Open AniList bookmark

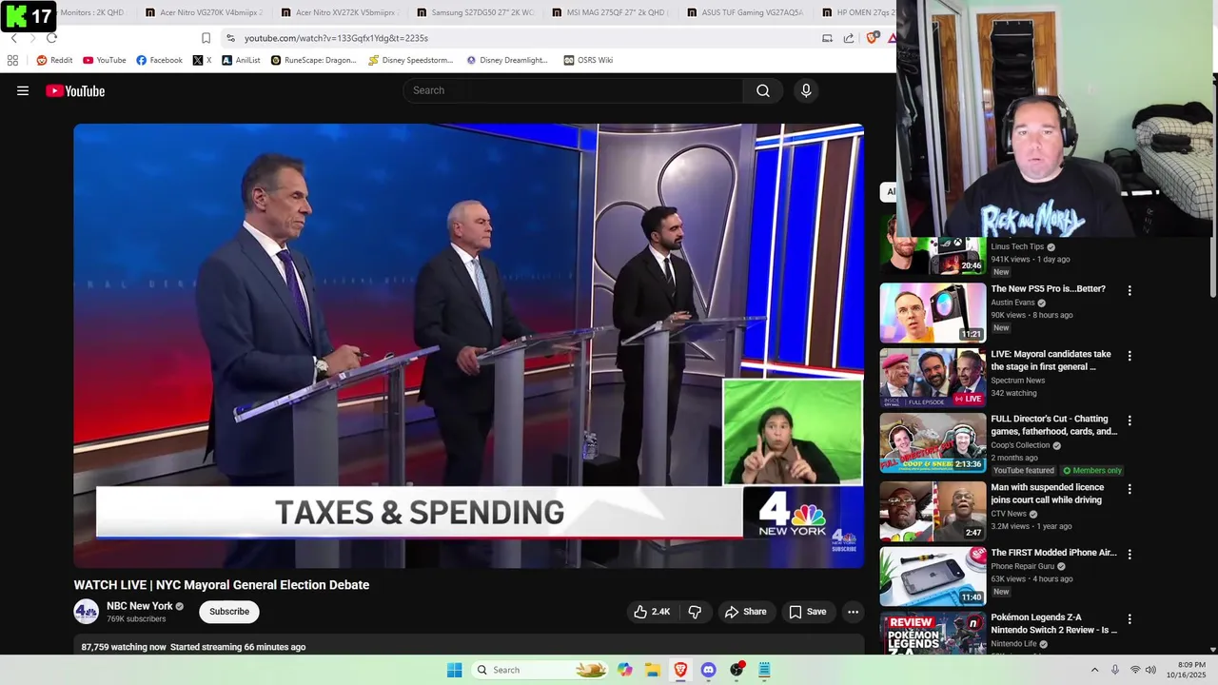241,60
